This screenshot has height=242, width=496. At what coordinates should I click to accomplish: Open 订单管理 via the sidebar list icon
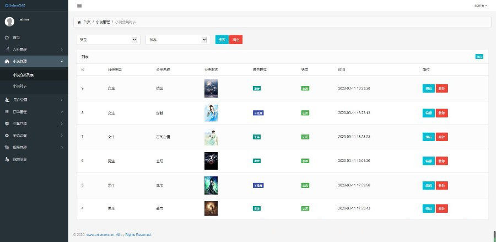7,112
